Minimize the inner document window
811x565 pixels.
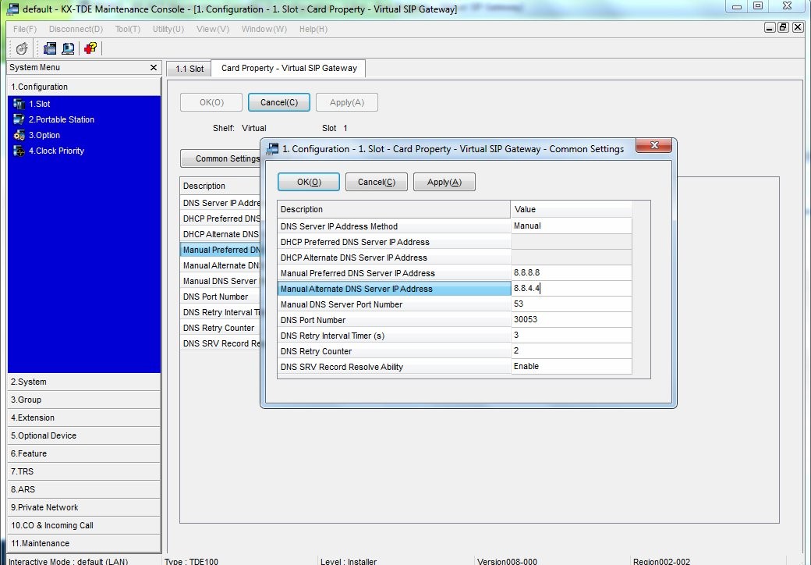coord(770,28)
